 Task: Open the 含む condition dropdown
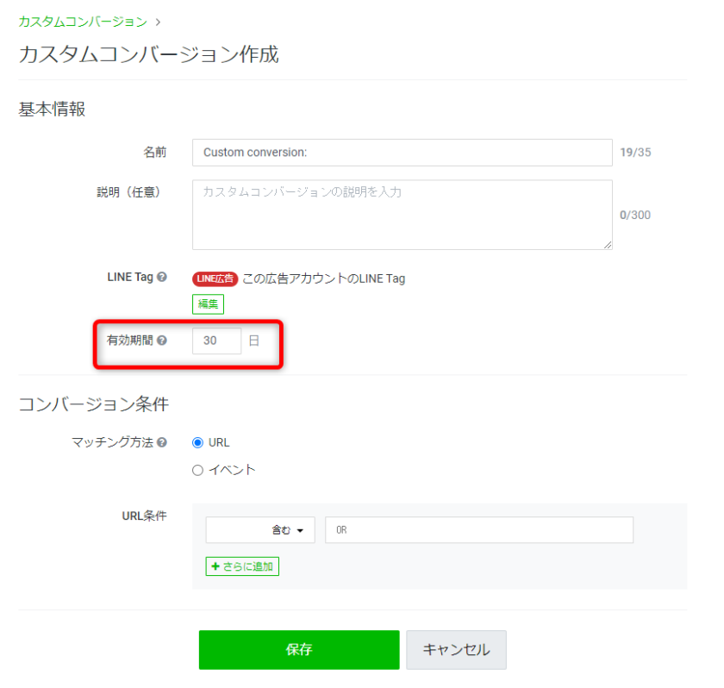(x=260, y=530)
